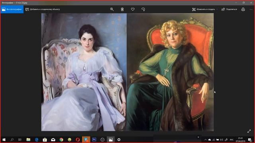The width and height of the screenshot is (255, 143).
Task: Select the active Photos app taskbar icon
Action: point(111,139)
